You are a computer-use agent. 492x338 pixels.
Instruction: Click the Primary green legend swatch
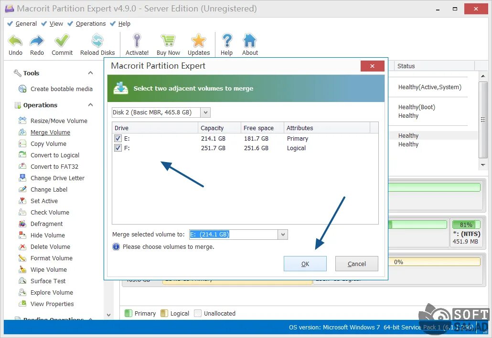point(128,313)
